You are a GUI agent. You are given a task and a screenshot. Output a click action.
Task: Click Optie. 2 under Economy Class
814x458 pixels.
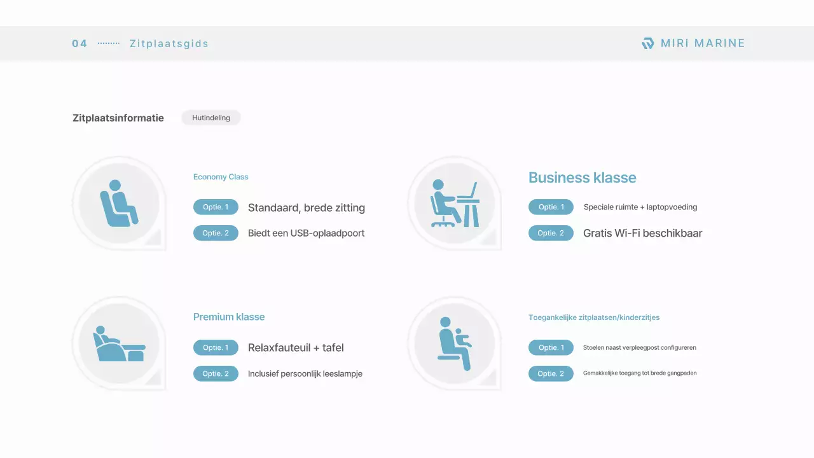216,233
